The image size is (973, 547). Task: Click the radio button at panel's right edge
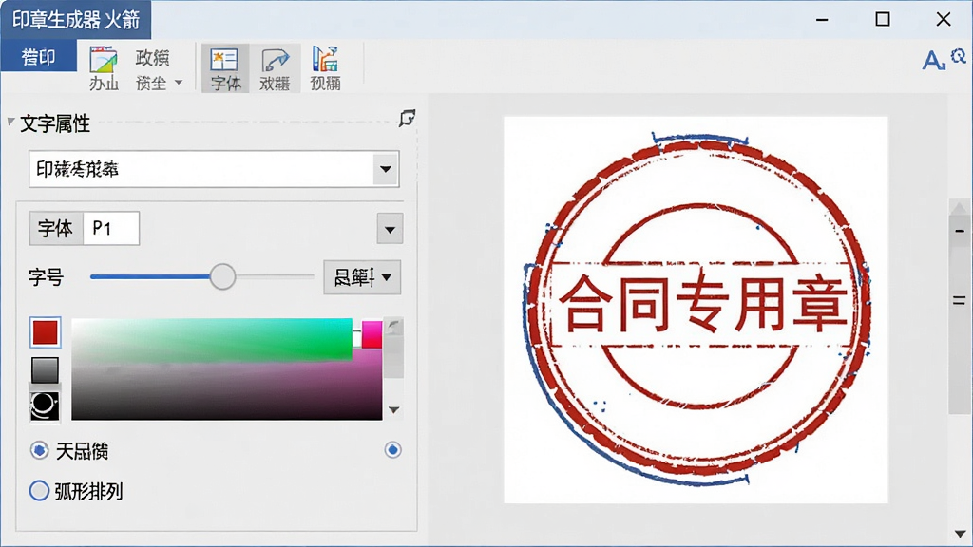pyautogui.click(x=392, y=449)
